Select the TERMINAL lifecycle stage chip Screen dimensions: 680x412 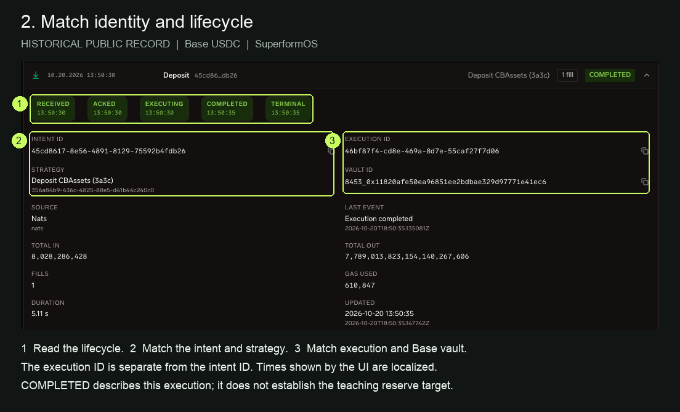(288, 108)
